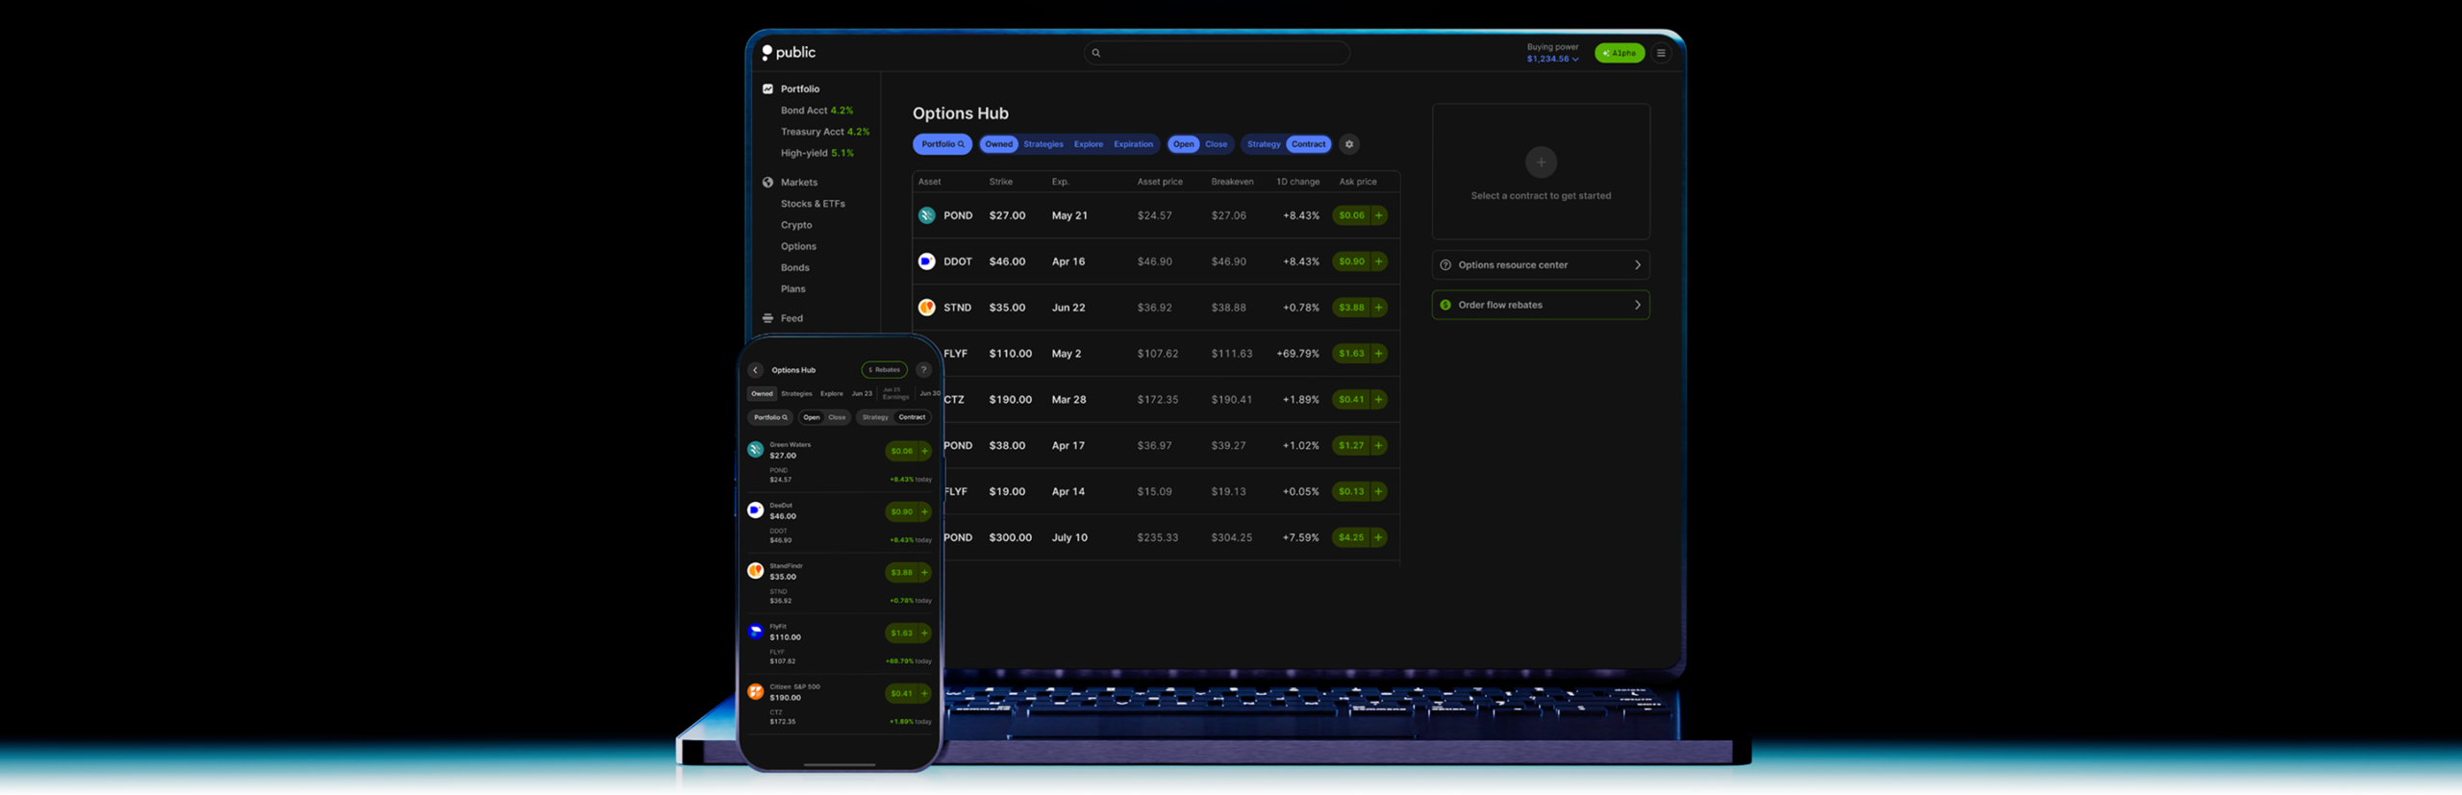Click the Markets globe icon in sidebar
The image size is (2462, 795).
coord(767,183)
